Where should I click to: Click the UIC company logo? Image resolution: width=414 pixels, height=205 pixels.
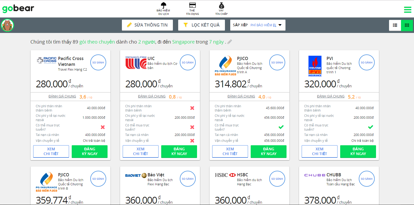136,63
